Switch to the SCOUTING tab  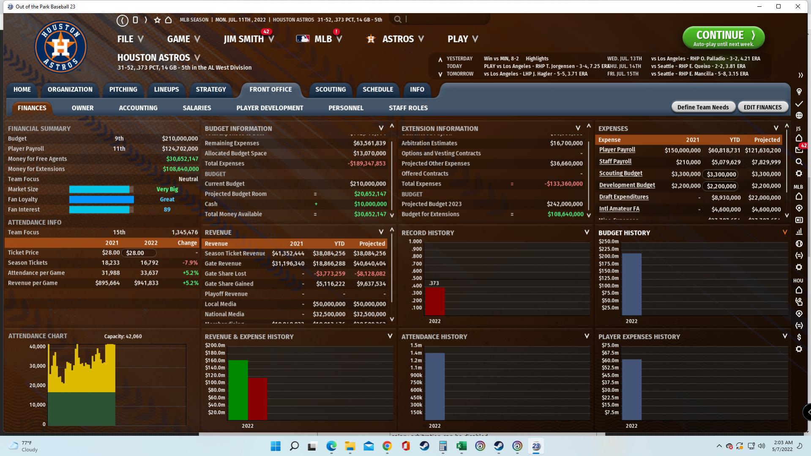330,90
